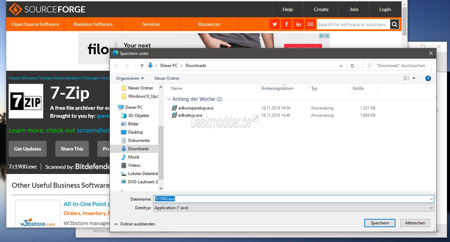Viewport: 450px width, 242px height.
Task: Open the Help menu on SourceForge
Action: (288, 9)
